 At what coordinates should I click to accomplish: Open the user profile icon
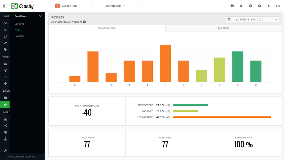[269, 6]
